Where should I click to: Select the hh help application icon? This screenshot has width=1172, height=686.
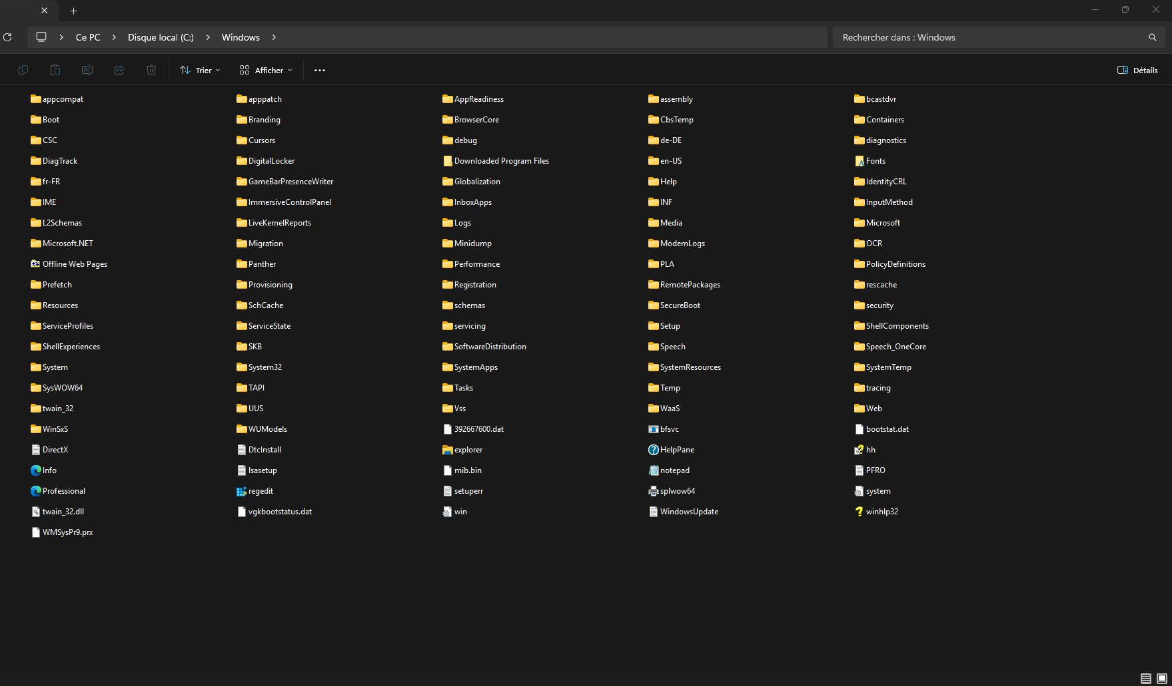coord(860,450)
